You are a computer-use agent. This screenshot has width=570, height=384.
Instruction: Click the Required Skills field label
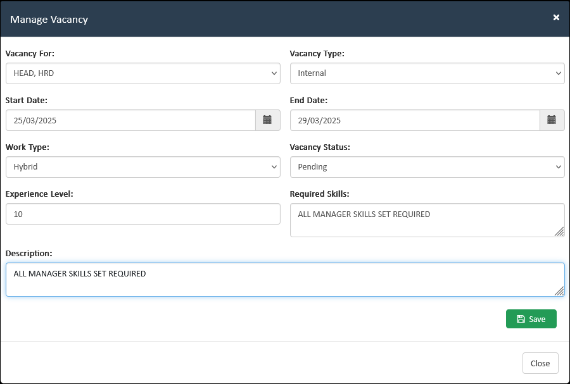pyautogui.click(x=319, y=194)
